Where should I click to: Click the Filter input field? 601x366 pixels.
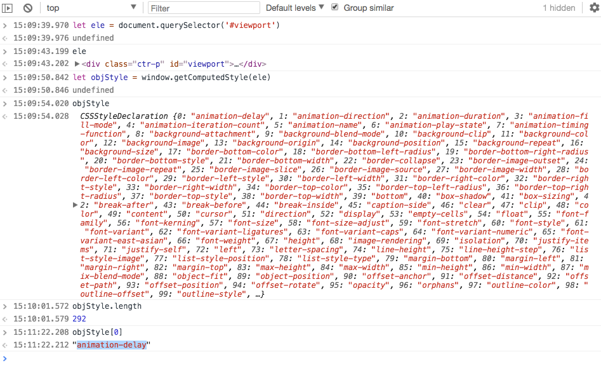point(204,8)
